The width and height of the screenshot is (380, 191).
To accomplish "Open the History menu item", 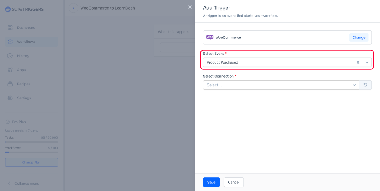I will pos(23,56).
